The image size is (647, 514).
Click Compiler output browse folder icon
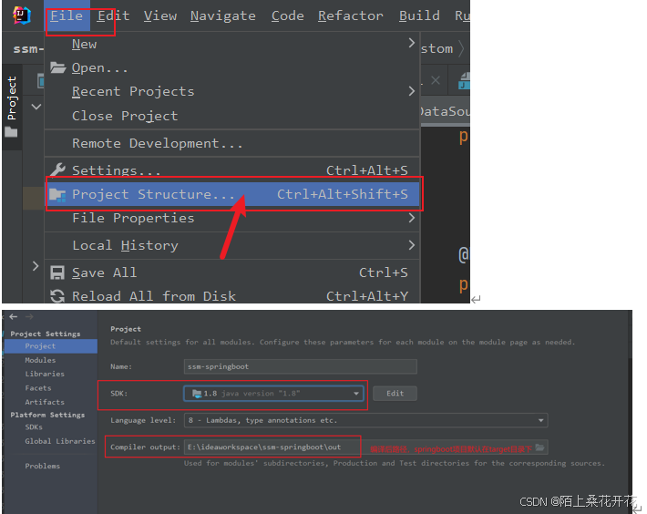pyautogui.click(x=539, y=447)
